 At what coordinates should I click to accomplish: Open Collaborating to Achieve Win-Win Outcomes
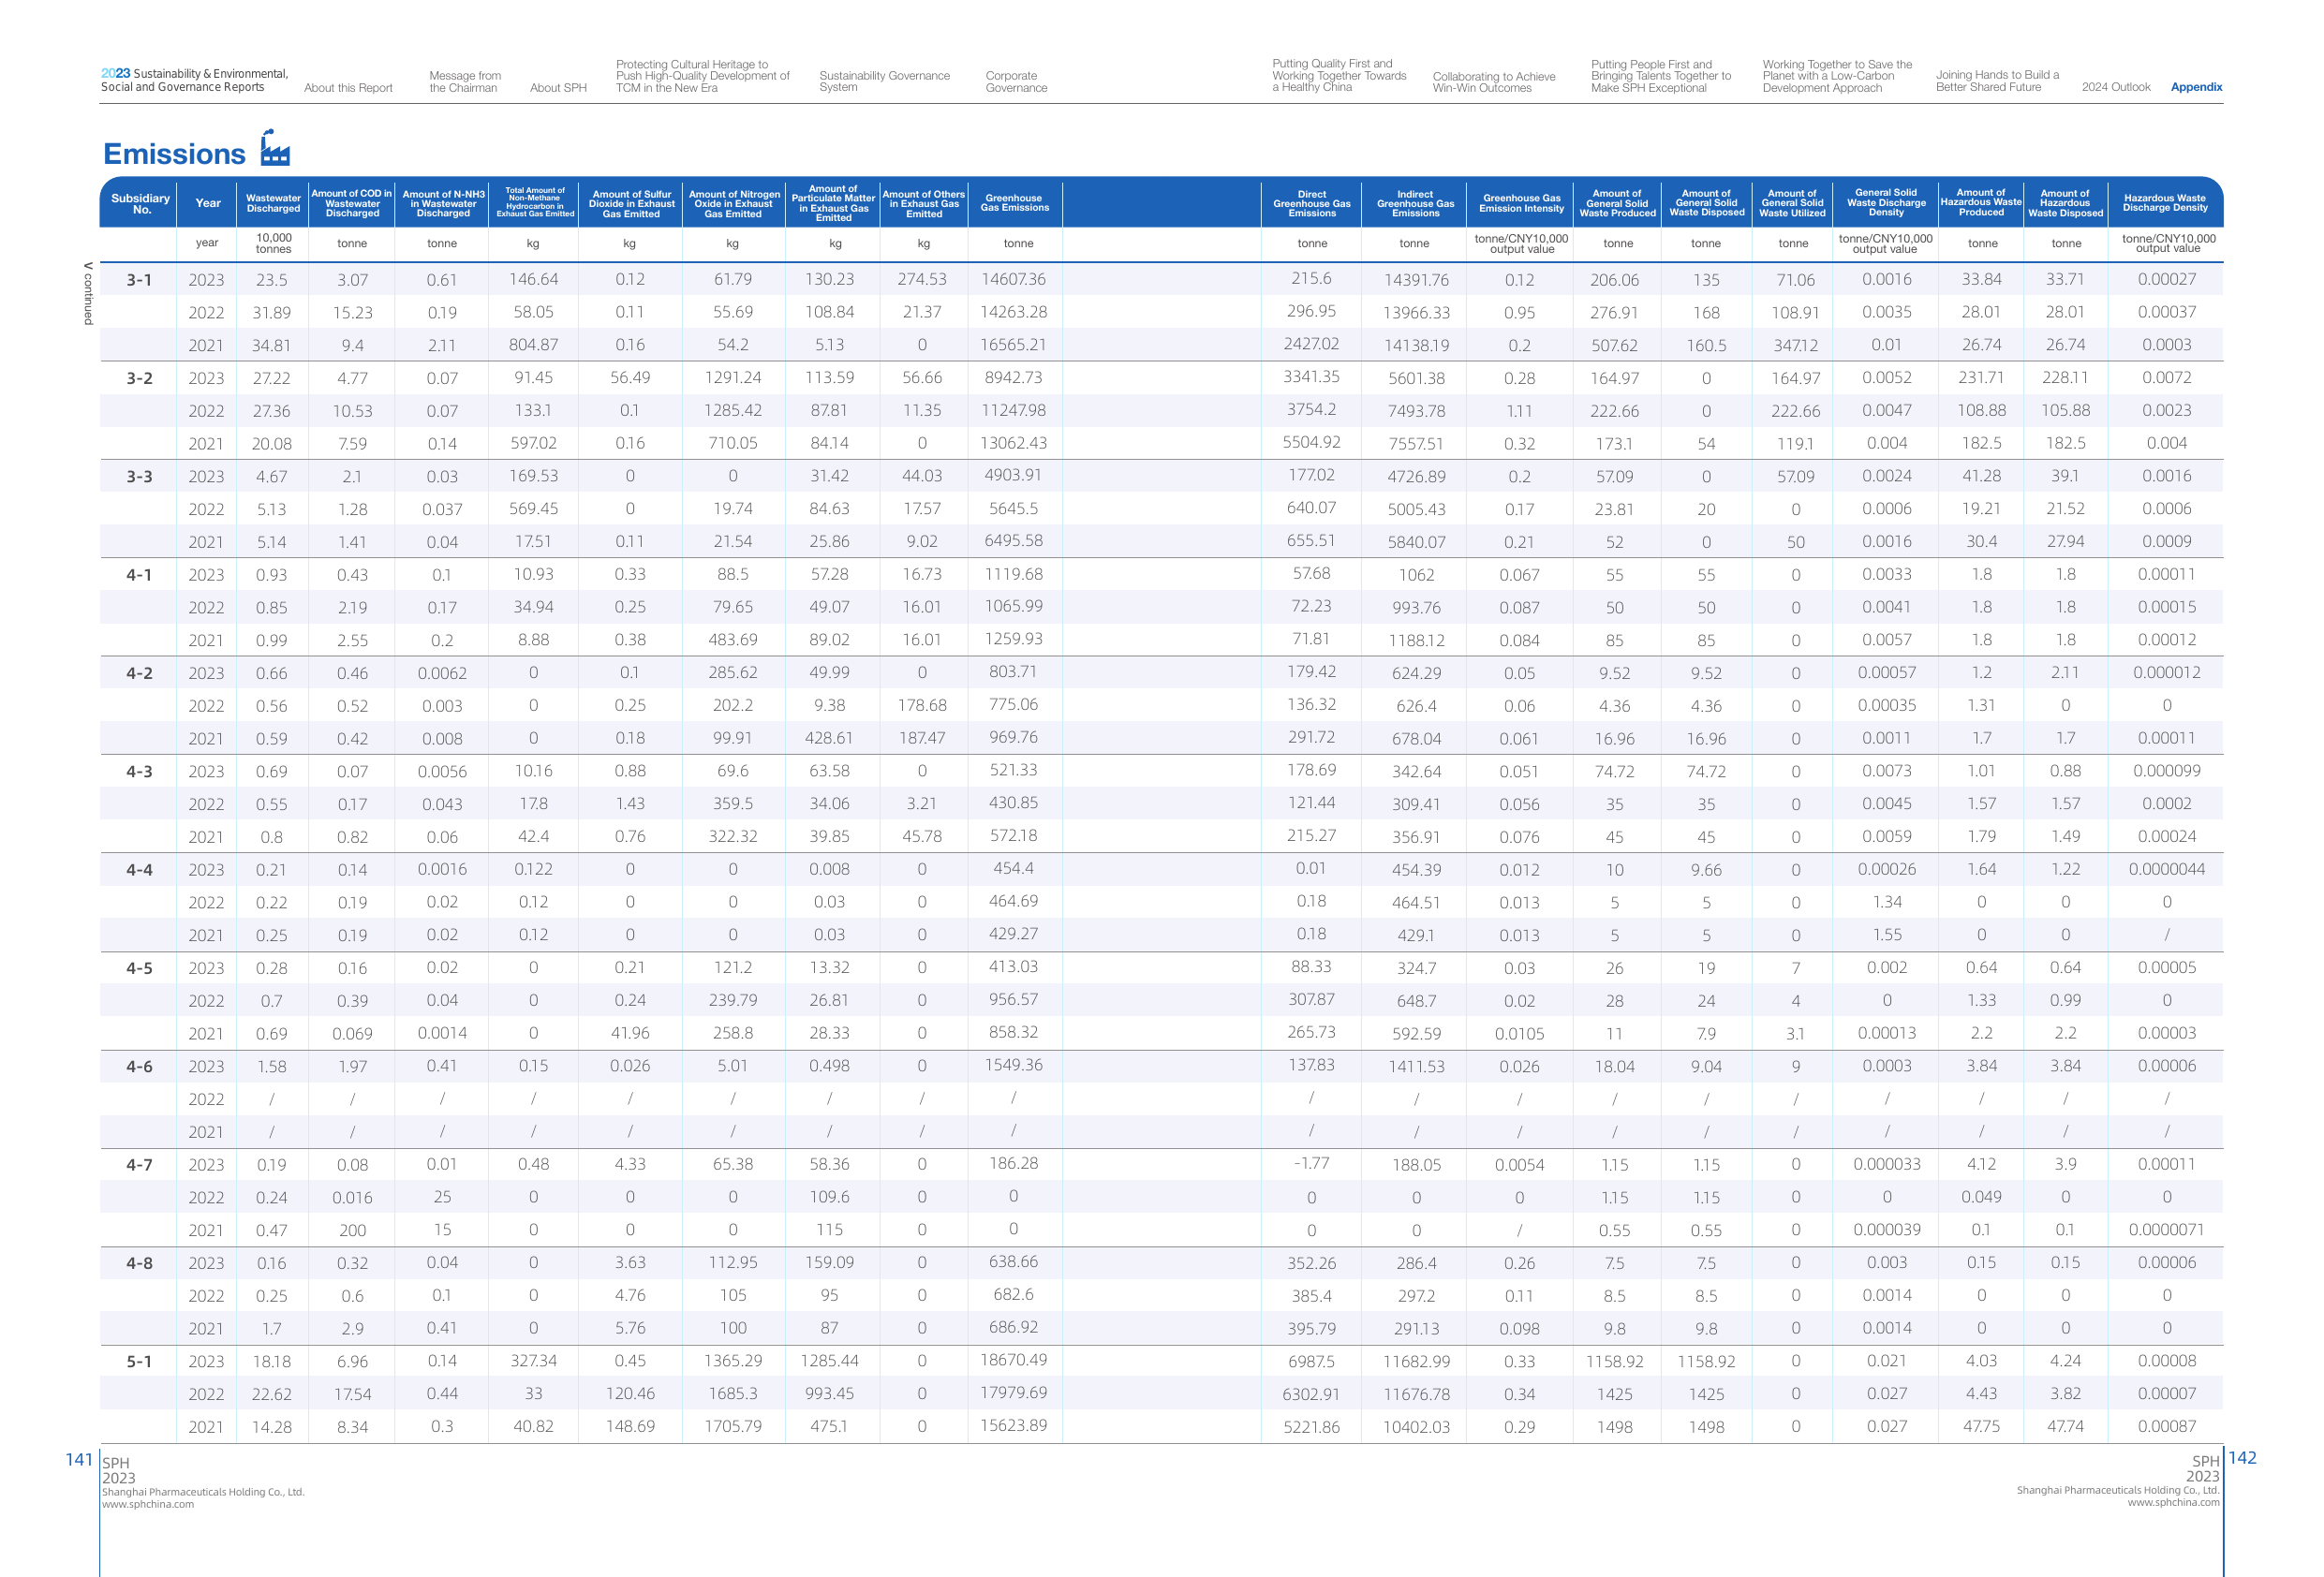click(1494, 82)
